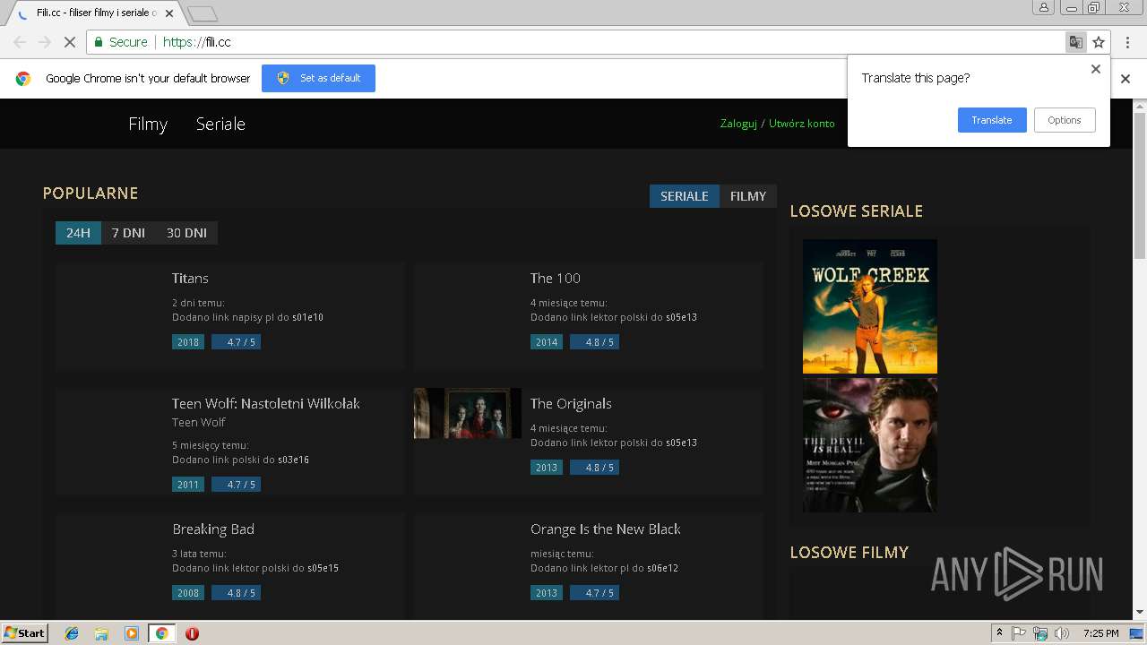Click The Originals thumbnail image

[468, 413]
